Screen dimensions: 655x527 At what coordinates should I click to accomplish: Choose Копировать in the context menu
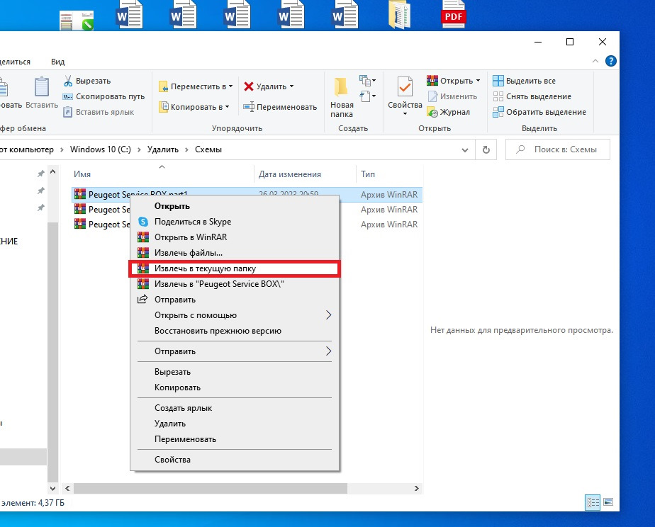pos(235,387)
